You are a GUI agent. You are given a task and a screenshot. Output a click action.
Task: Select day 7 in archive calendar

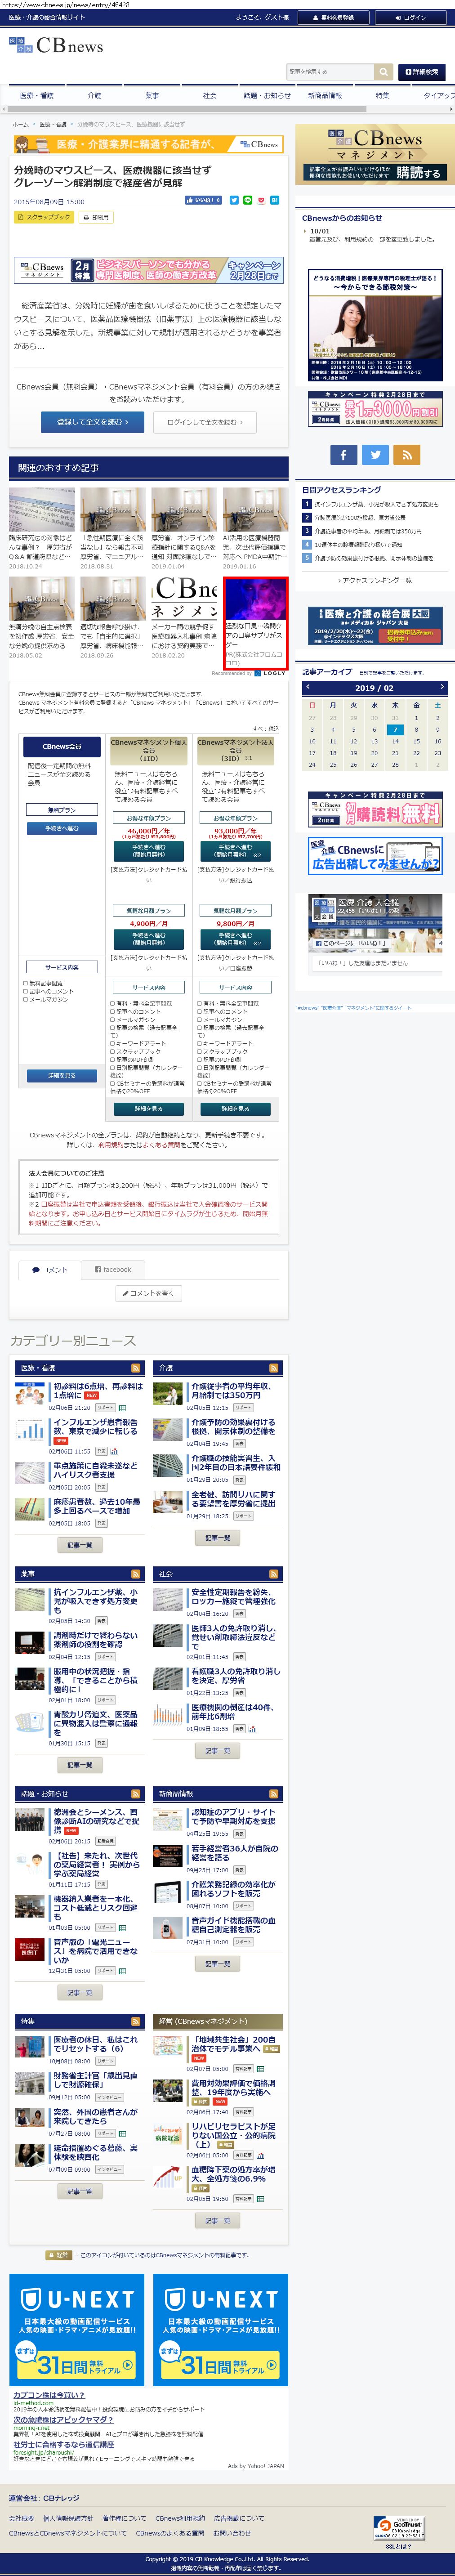pos(395,729)
